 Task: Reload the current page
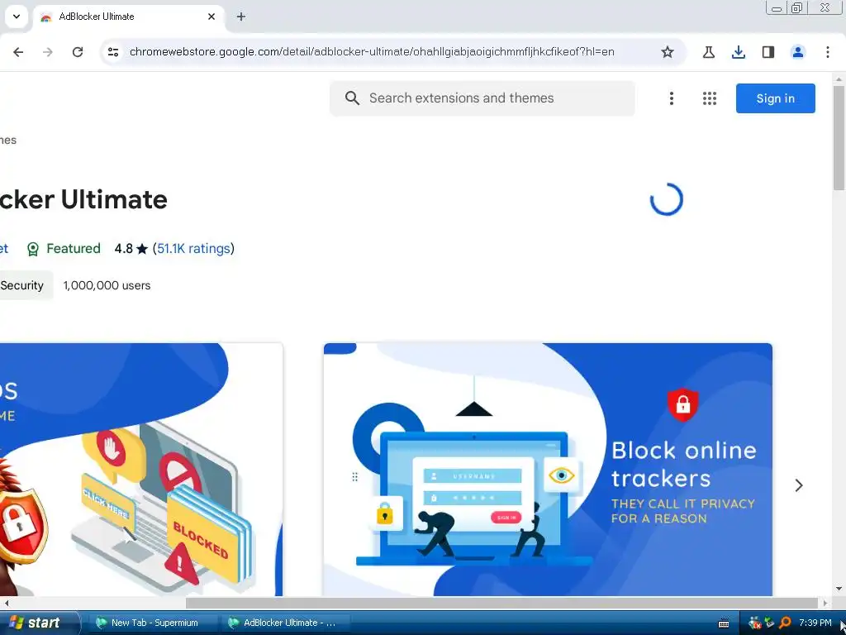pyautogui.click(x=78, y=52)
